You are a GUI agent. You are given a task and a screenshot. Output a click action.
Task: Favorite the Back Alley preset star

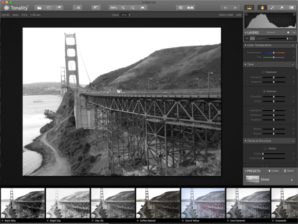[x=3, y=220]
